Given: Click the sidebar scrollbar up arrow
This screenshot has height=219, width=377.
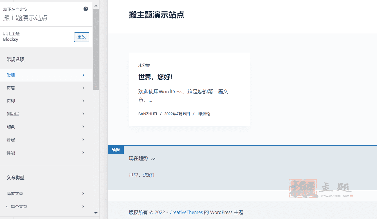Looking at the screenshot, I should pos(96,6).
